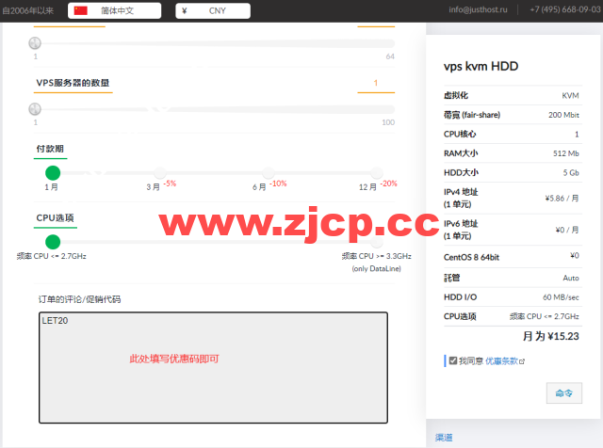Viewport: 603px width, 448px height.
Task: Click the top slider handle ranging 1 to 64
Action: pos(35,43)
